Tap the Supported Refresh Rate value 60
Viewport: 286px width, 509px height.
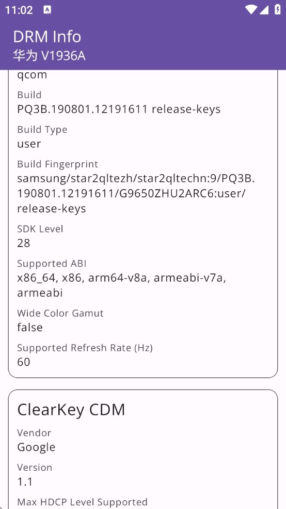[24, 362]
